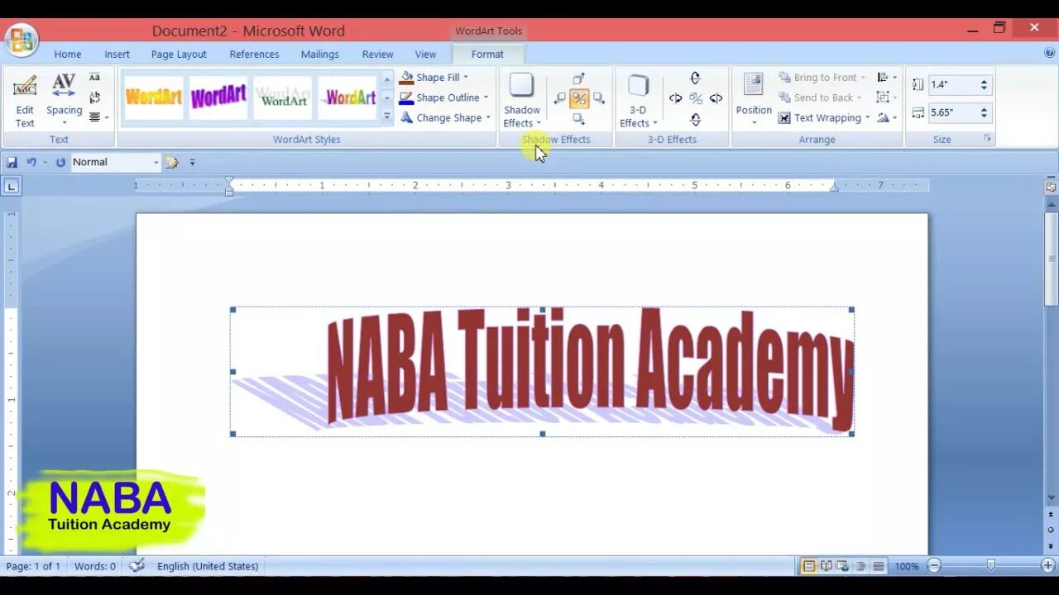The height and width of the screenshot is (595, 1059).
Task: Open the Align objects dropdown icon
Action: point(887,78)
